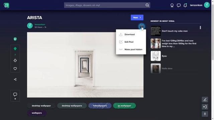Click the ARISTA post title

[34, 18]
